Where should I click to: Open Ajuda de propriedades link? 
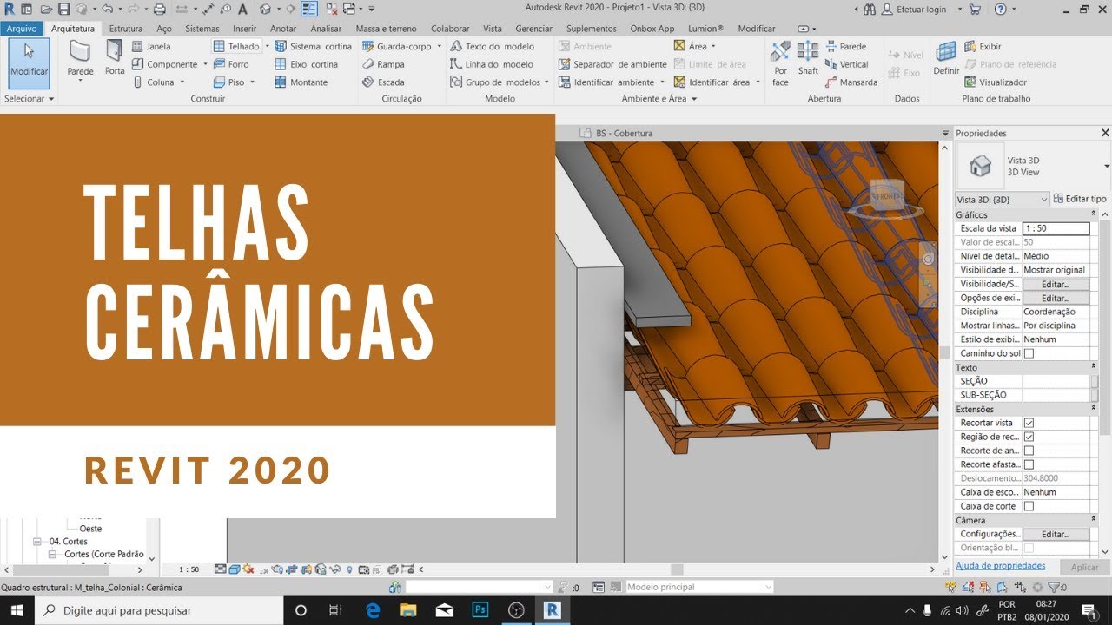(x=1001, y=566)
